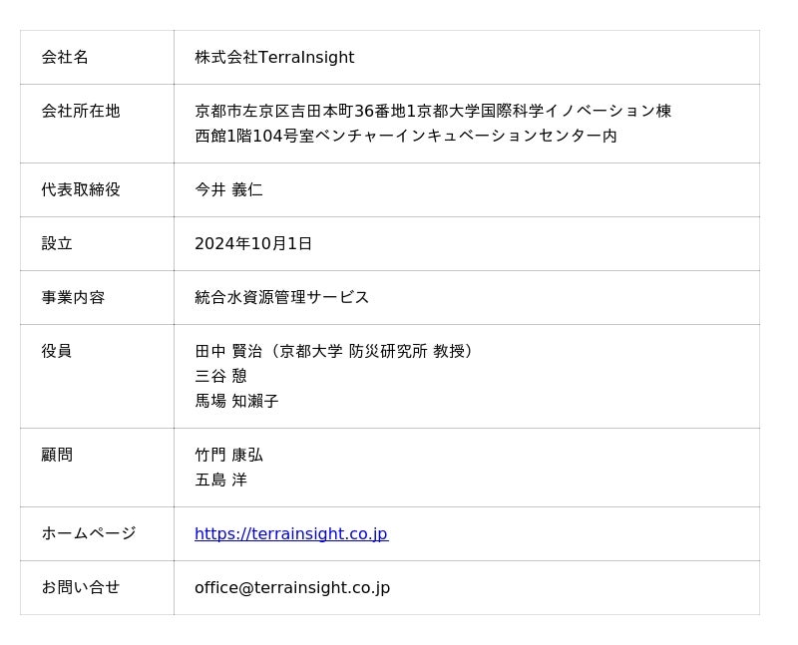The width and height of the screenshot is (798, 645).
Task: Select the 会社名 row label
Action: pos(65,57)
